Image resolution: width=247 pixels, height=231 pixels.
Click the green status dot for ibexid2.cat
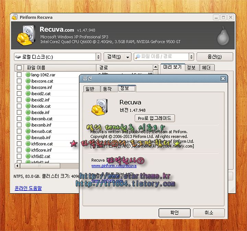tap(28, 93)
